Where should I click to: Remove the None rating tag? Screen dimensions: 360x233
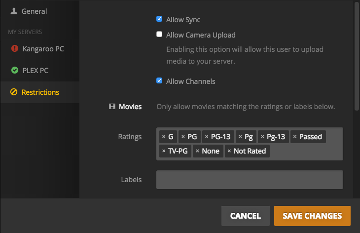(198, 151)
